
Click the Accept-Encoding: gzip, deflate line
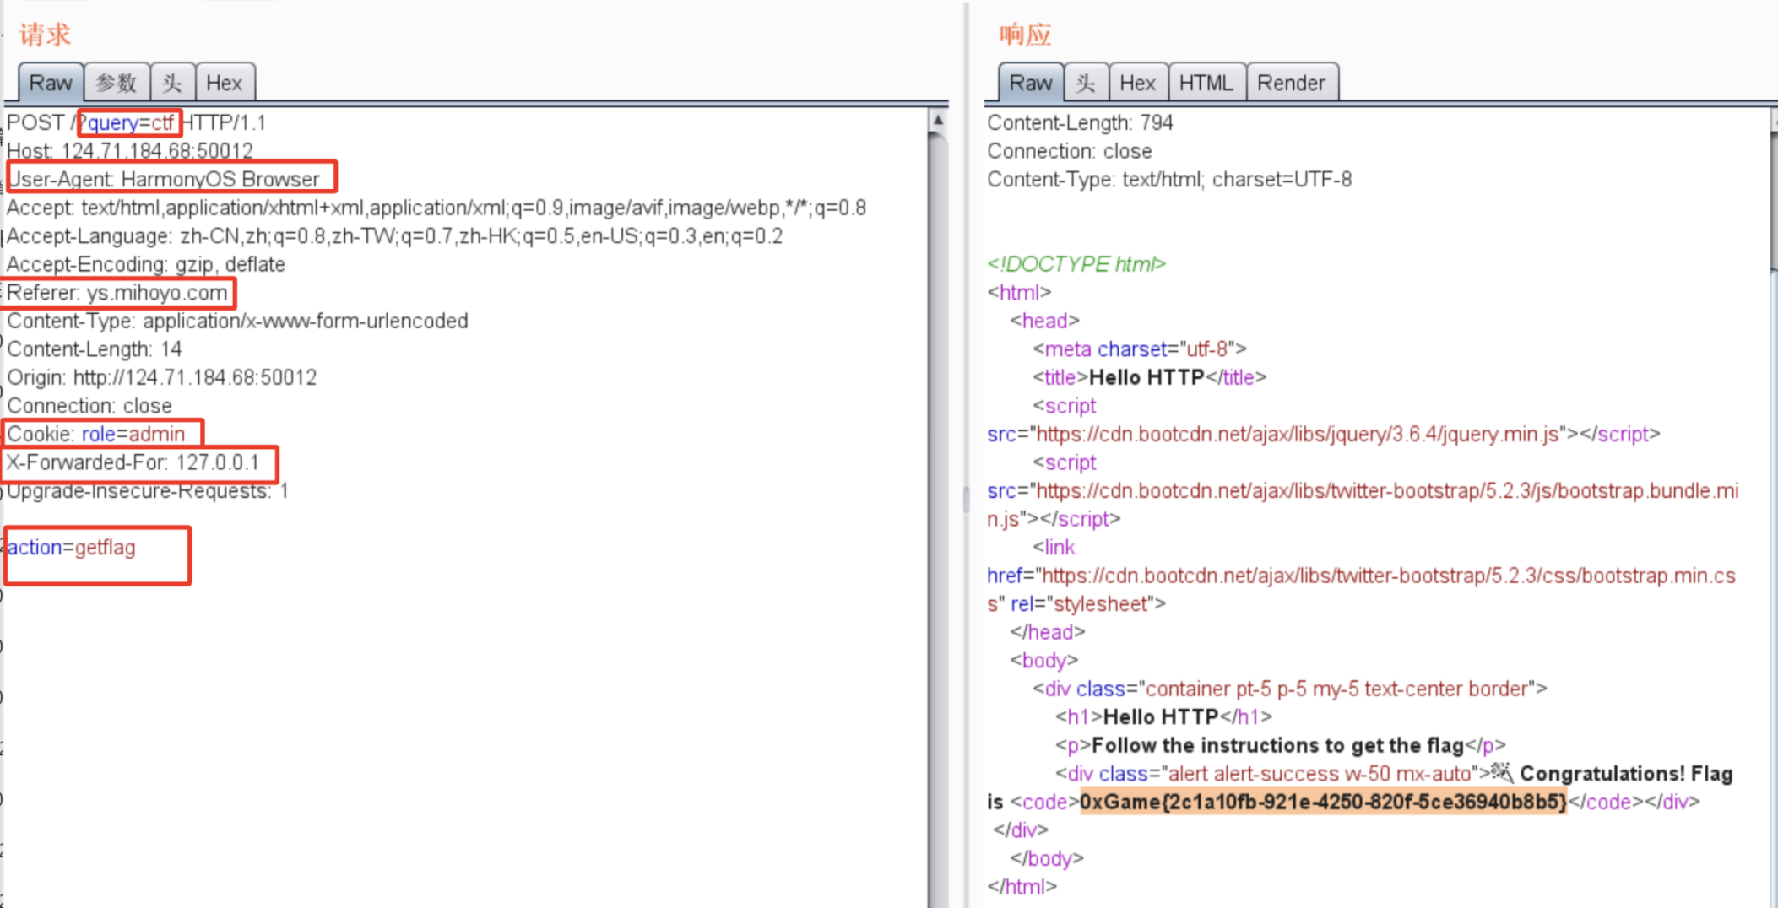(146, 264)
